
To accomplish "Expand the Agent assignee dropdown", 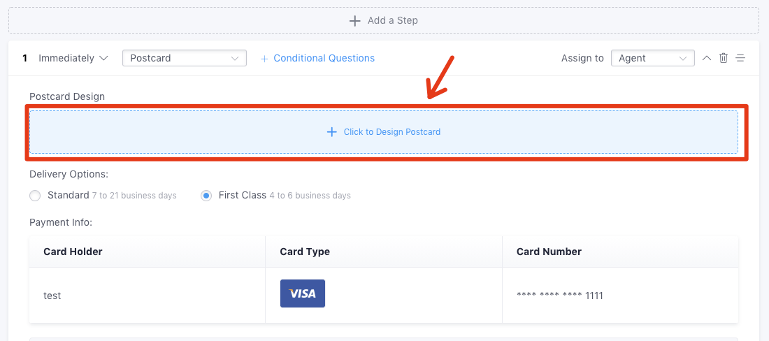I will (x=653, y=58).
